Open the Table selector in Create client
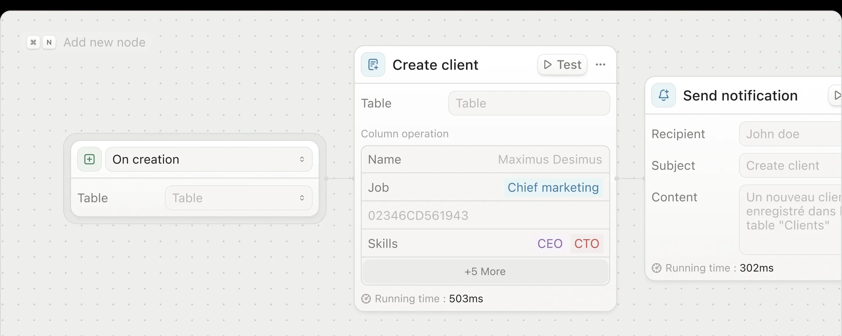 pyautogui.click(x=529, y=103)
